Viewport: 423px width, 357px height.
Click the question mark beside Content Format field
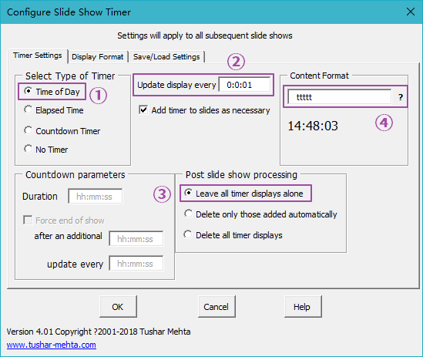point(401,97)
